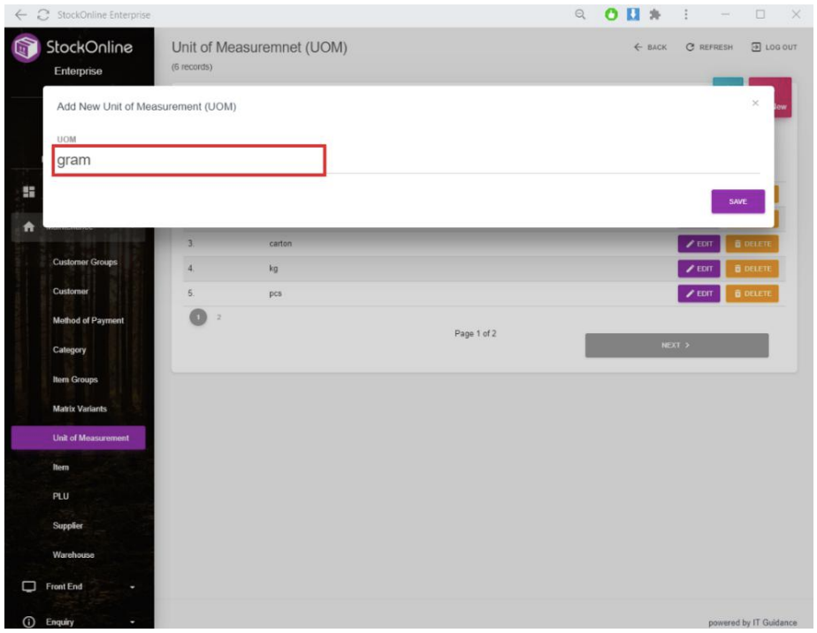
Task: Click the Log Out link
Action: coord(775,48)
